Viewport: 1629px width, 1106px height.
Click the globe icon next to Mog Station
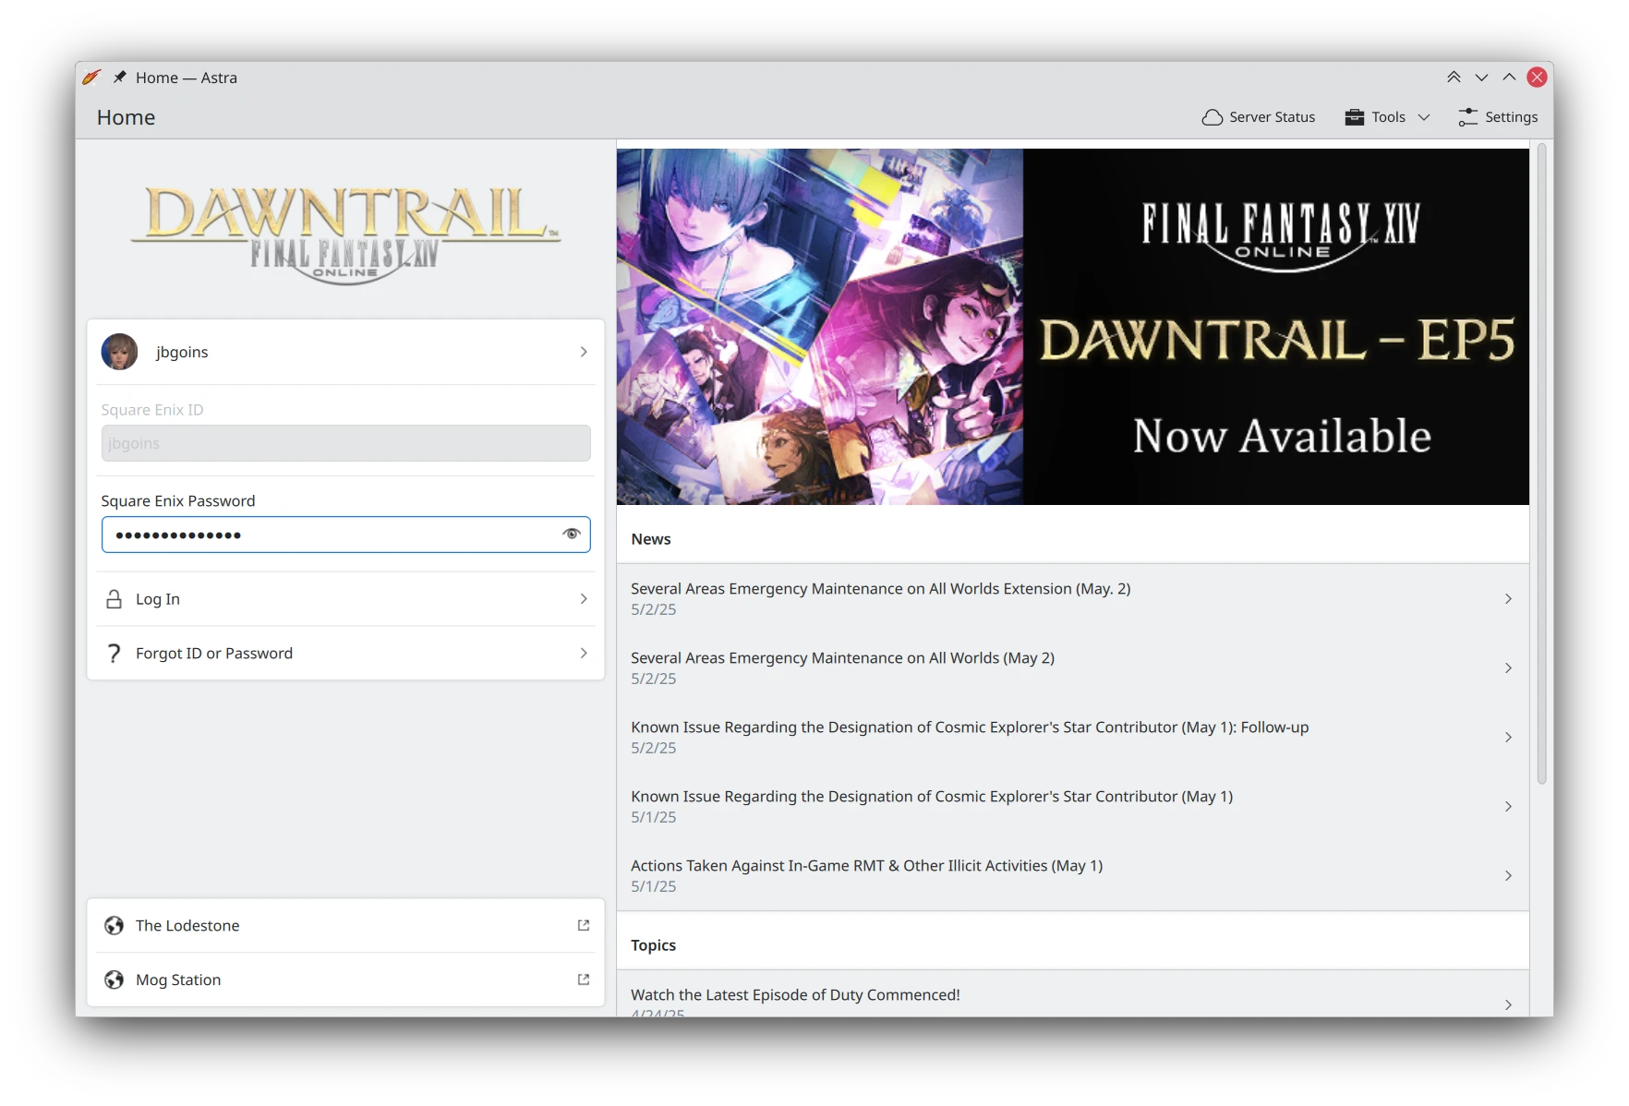[114, 980]
